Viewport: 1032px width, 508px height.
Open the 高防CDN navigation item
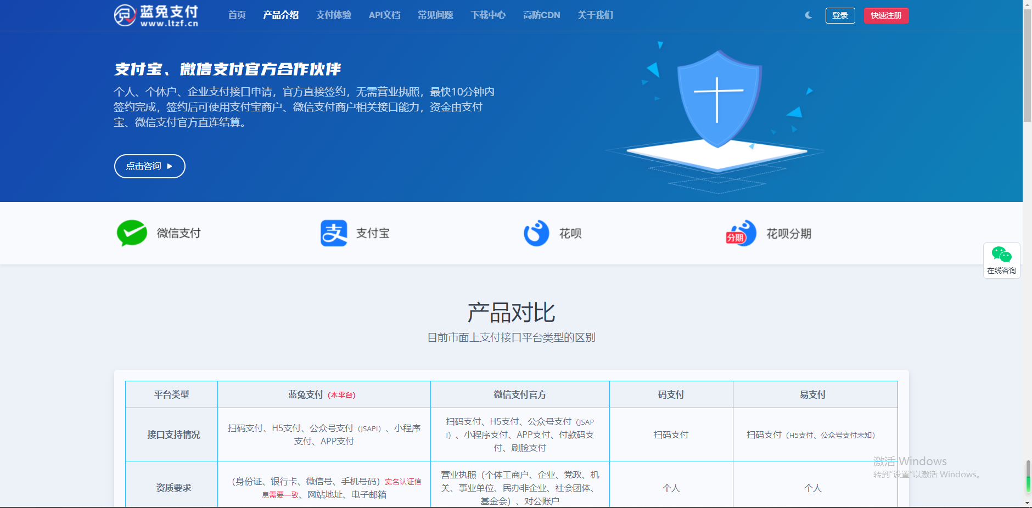click(542, 15)
